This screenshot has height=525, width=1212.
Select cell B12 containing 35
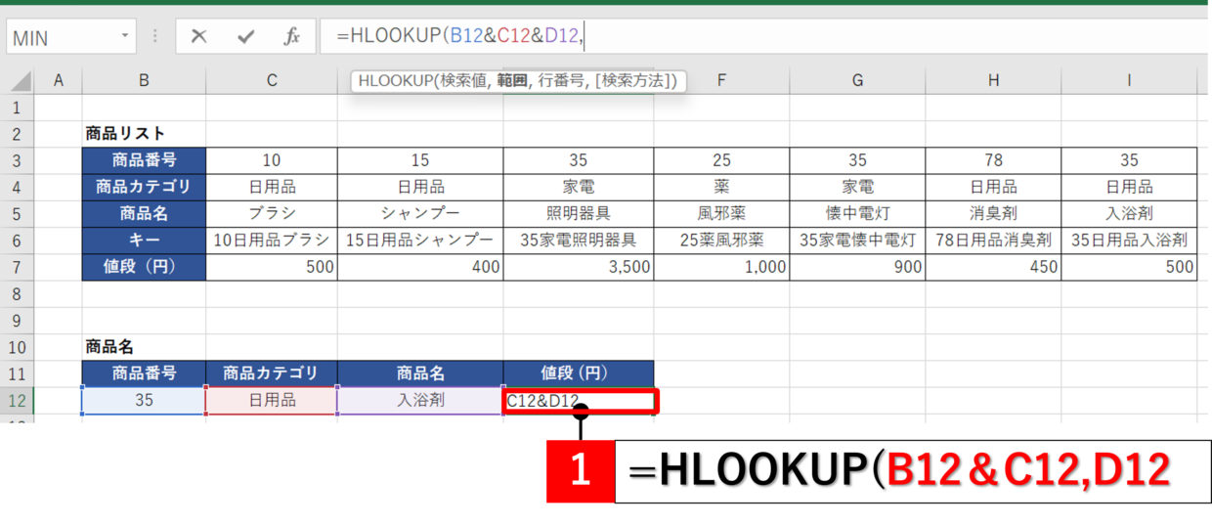144,400
